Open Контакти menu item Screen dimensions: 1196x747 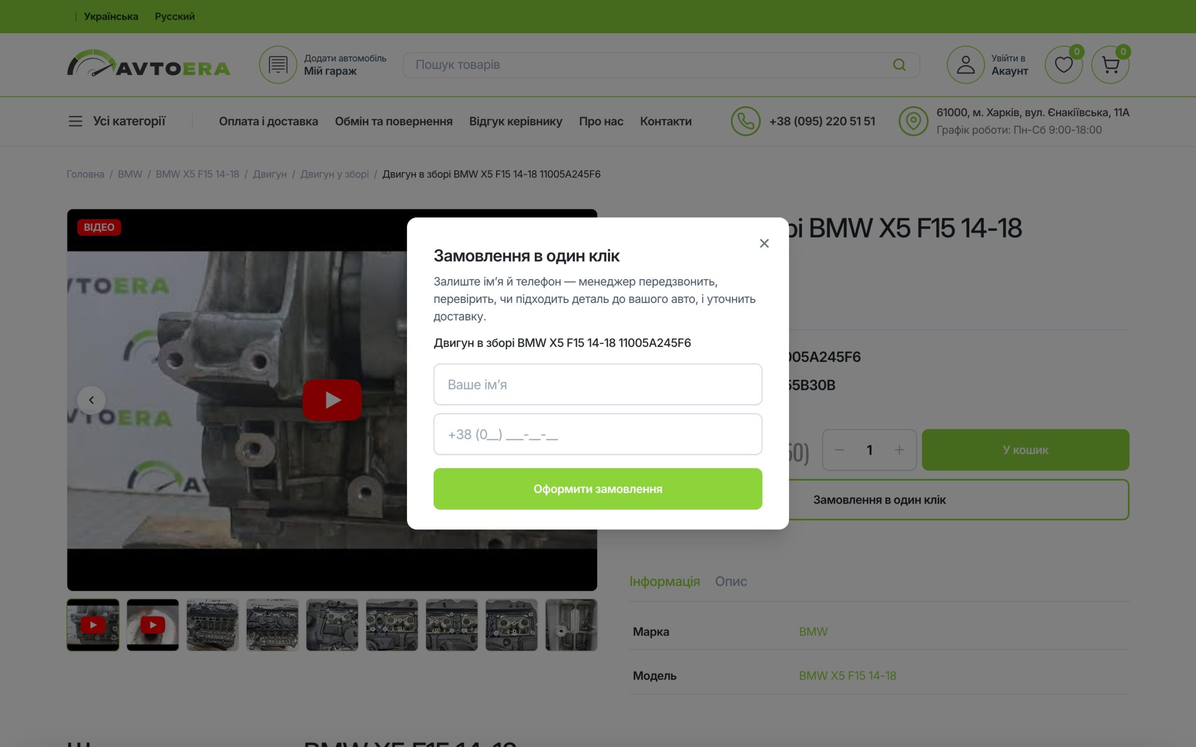666,121
